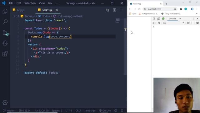Close the Todos.js editor tab
The width and height of the screenshot is (200, 113).
click(x=57, y=10)
